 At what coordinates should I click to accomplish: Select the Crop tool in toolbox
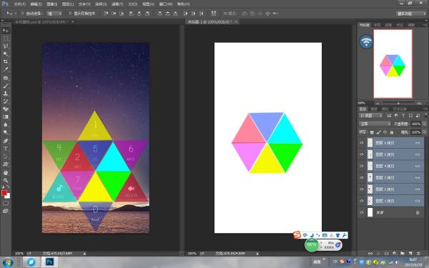point(6,61)
